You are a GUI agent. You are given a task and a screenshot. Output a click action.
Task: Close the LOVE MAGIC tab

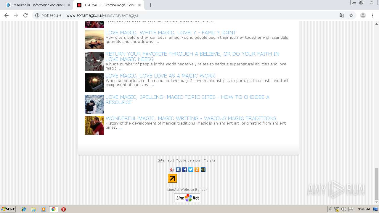coord(139,5)
